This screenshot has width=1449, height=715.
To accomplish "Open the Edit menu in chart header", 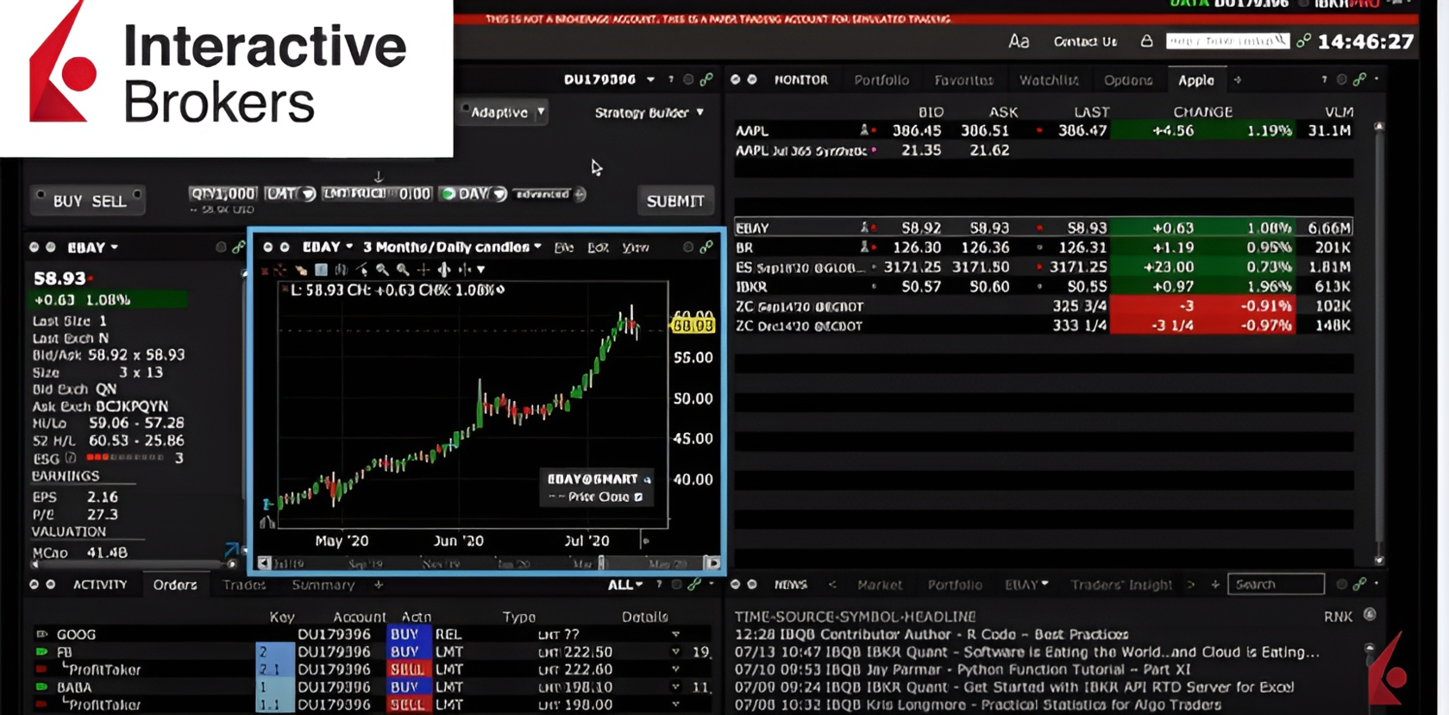I will coord(598,248).
